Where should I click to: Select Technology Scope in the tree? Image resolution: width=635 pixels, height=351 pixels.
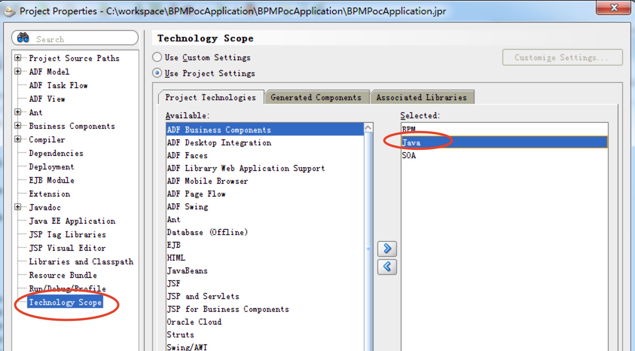[65, 302]
